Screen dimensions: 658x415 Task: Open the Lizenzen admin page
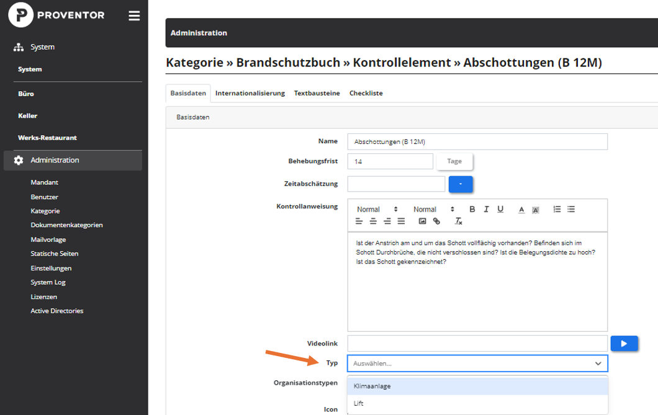[x=44, y=297]
